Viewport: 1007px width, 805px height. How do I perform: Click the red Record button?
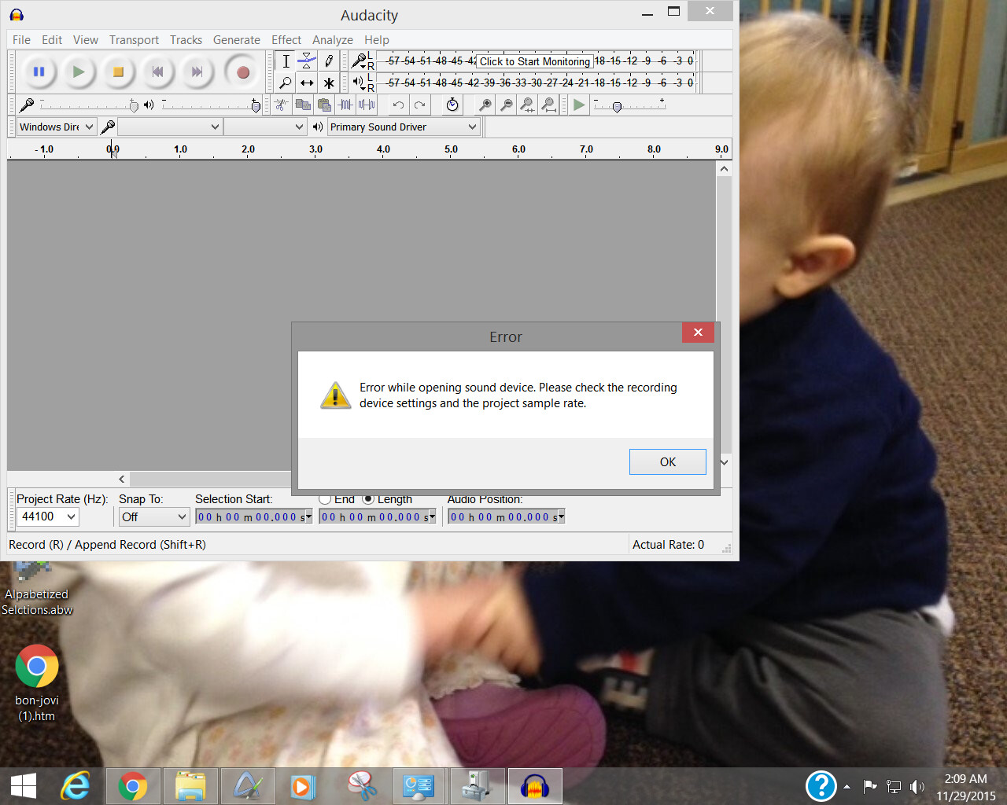242,72
